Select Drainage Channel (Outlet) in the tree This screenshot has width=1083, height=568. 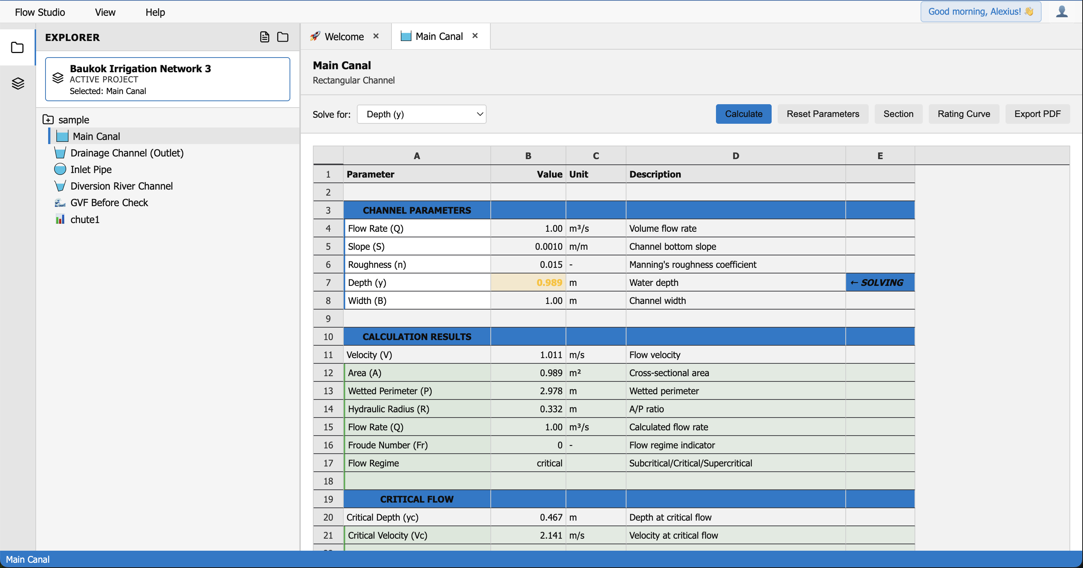point(127,153)
